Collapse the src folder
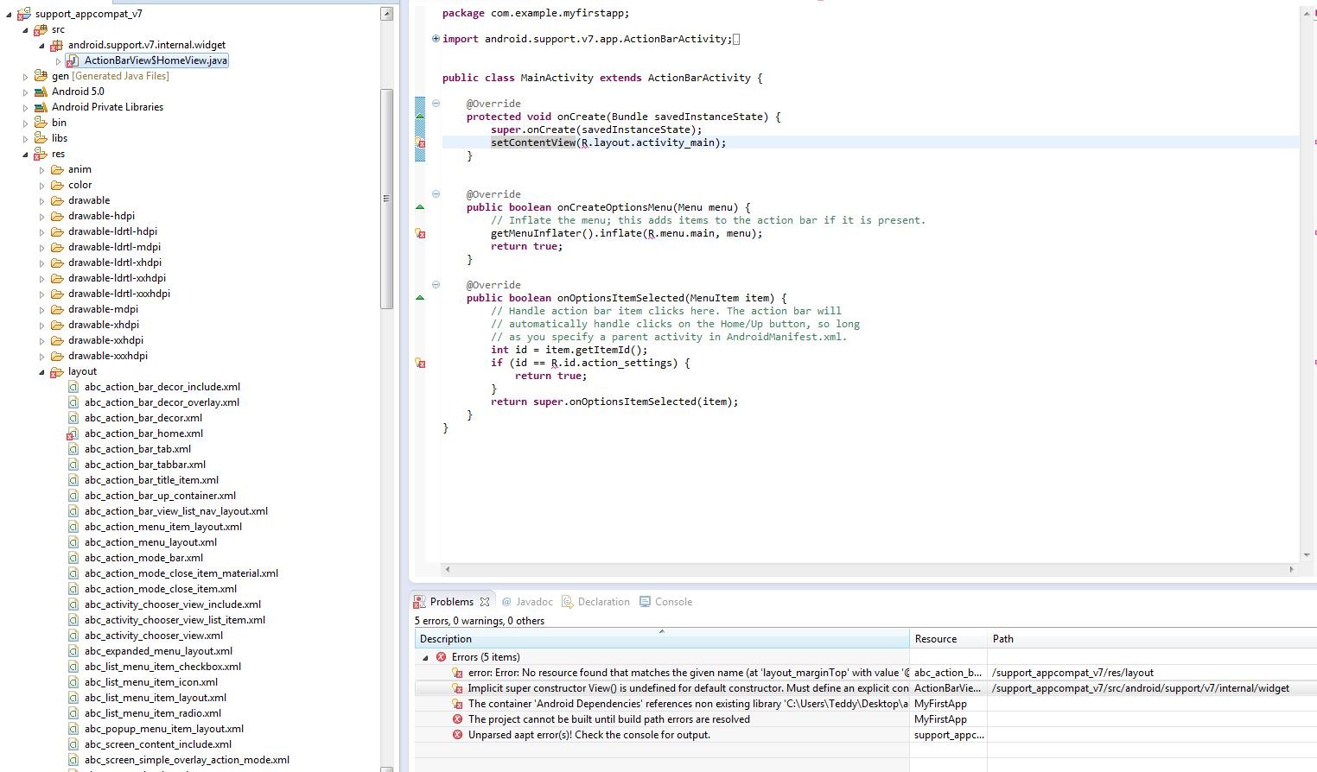The width and height of the screenshot is (1317, 772). (x=25, y=29)
